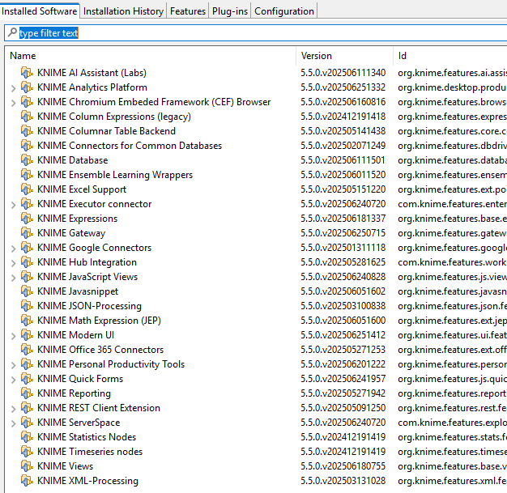Click the KNIME Ensemble Learning Wrappers icon

click(x=27, y=174)
